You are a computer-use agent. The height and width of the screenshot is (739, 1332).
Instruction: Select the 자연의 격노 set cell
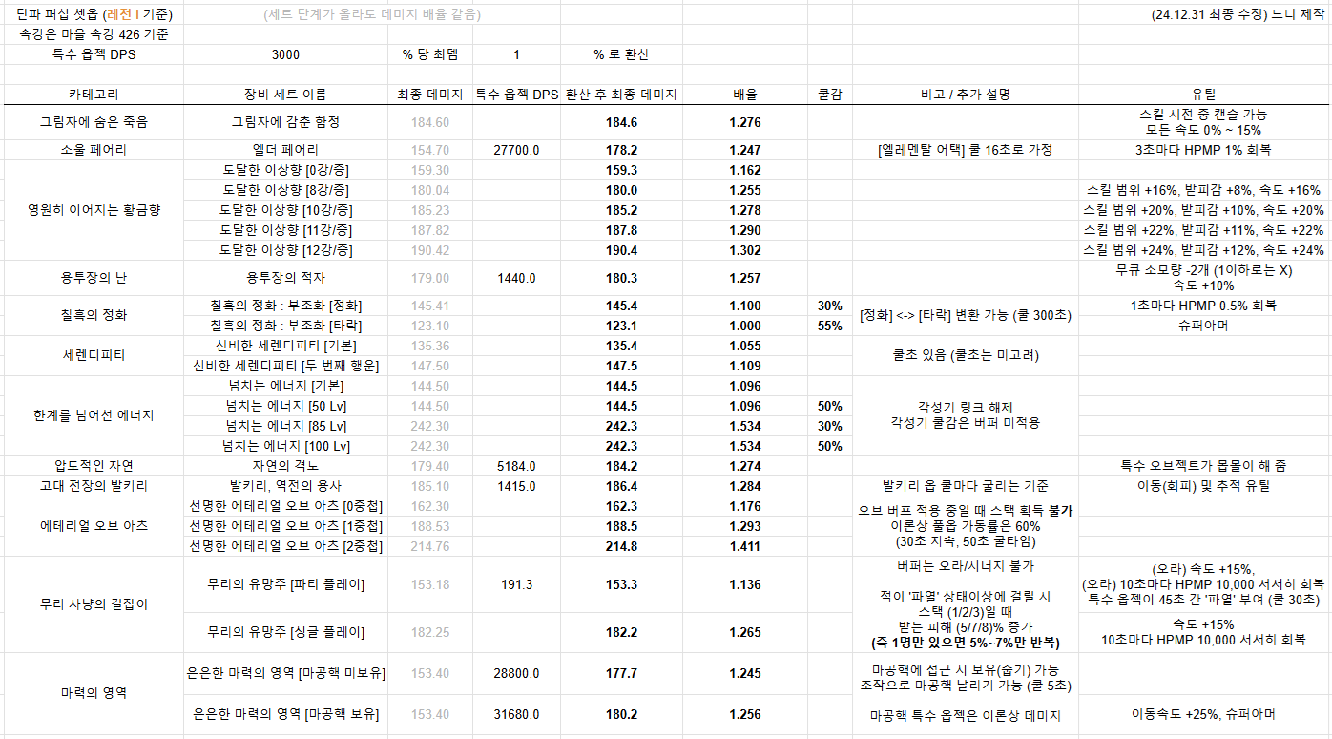click(x=285, y=466)
